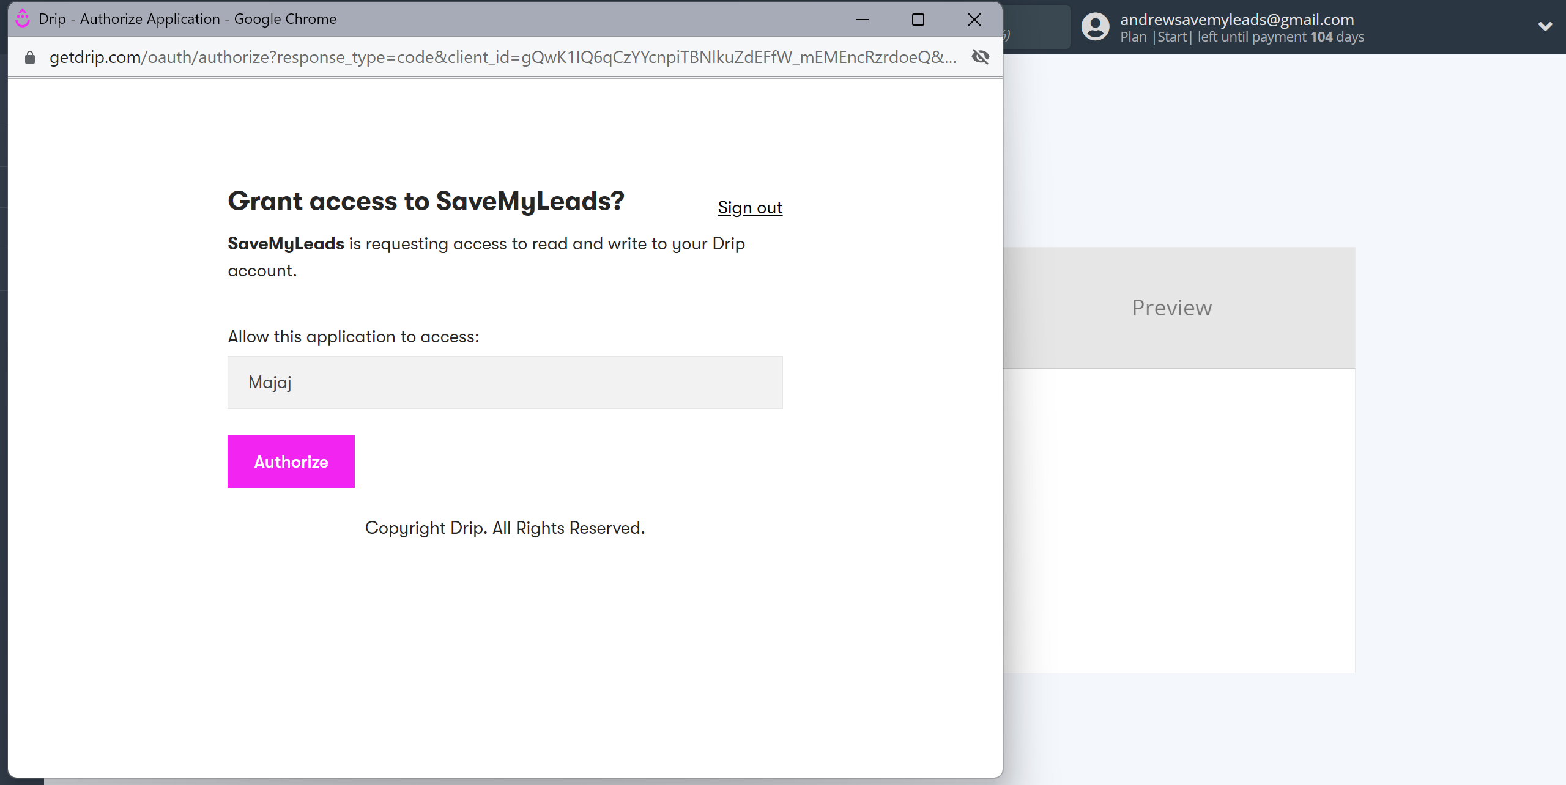The height and width of the screenshot is (785, 1566).
Task: Click the eye/visibility icon in address bar
Action: click(980, 57)
